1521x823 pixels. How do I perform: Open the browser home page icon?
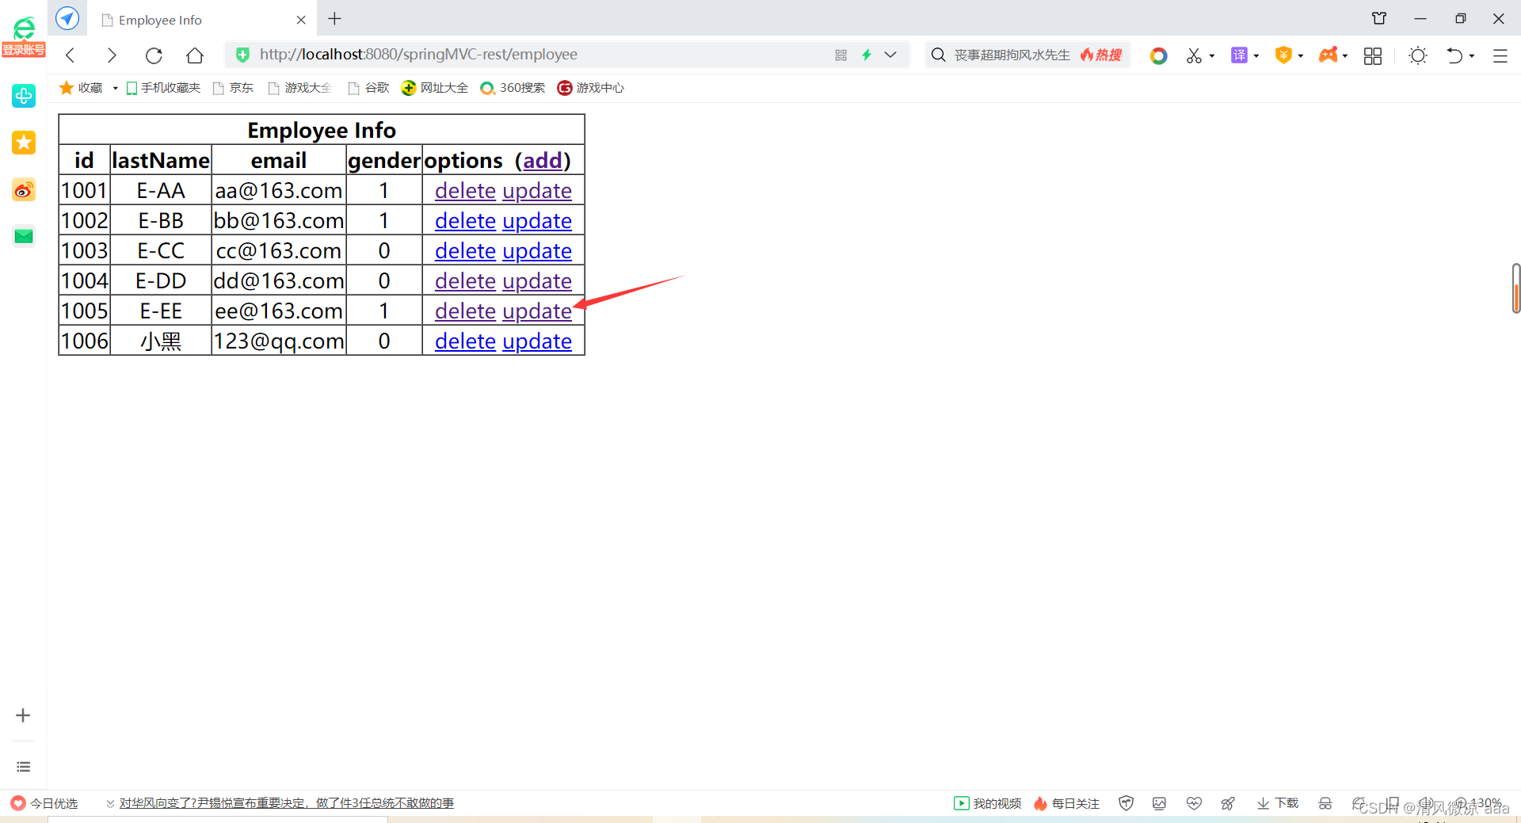pyautogui.click(x=195, y=55)
